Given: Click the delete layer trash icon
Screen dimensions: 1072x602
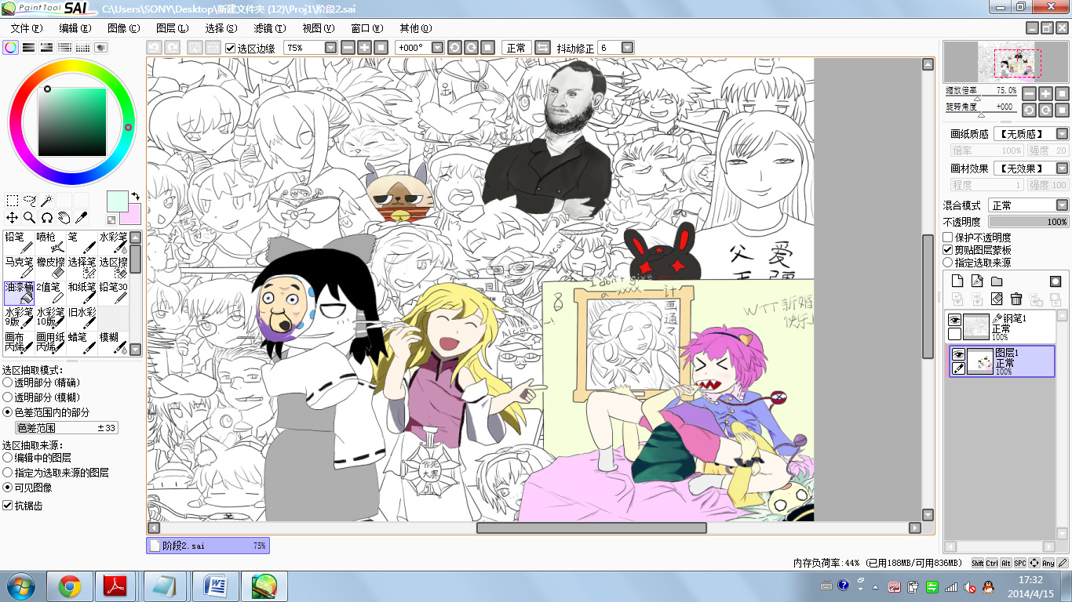Looking at the screenshot, I should (x=1016, y=299).
